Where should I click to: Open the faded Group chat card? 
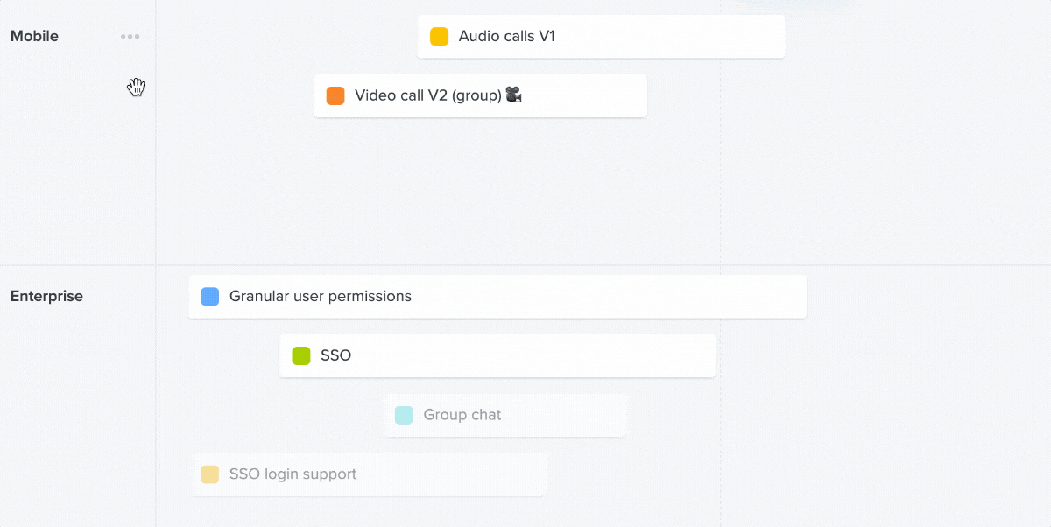[x=506, y=415]
